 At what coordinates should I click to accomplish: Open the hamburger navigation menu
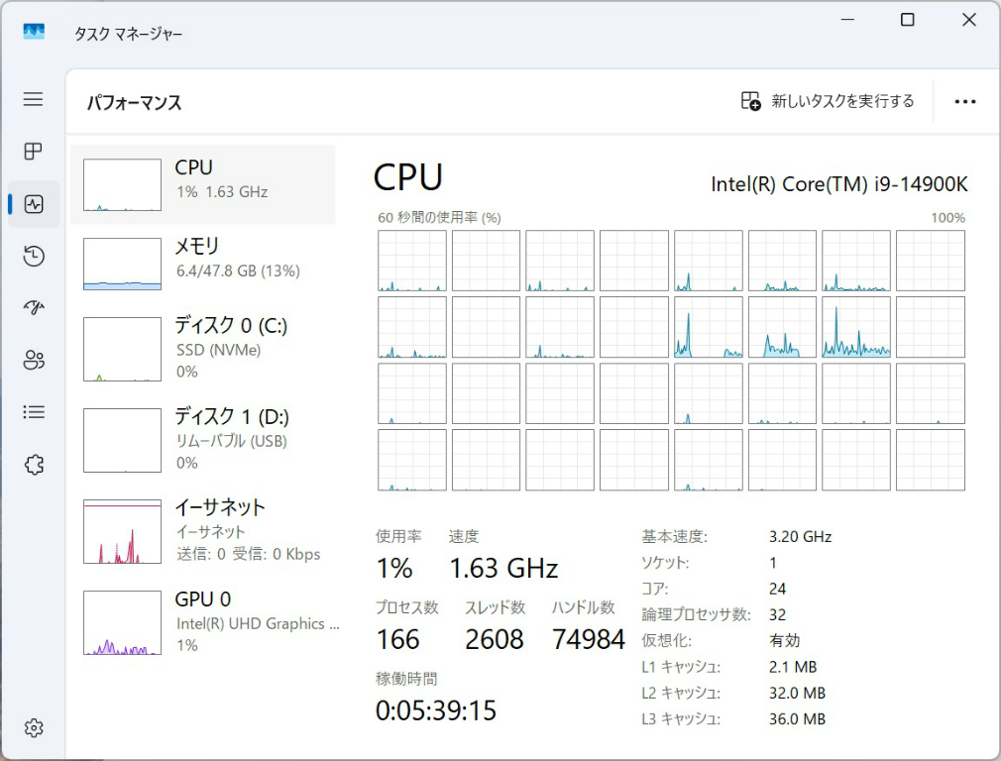point(34,99)
